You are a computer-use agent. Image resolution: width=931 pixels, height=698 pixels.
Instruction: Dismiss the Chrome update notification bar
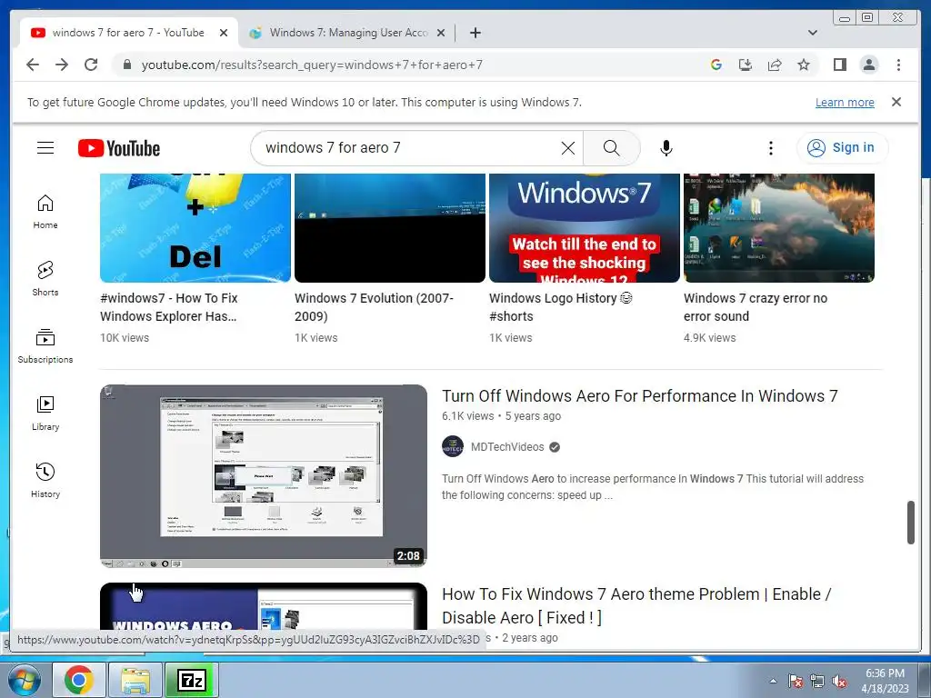pyautogui.click(x=896, y=102)
